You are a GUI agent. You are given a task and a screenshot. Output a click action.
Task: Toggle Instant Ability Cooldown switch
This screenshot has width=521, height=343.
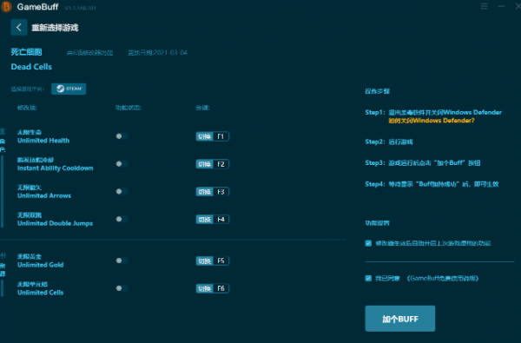click(122, 164)
